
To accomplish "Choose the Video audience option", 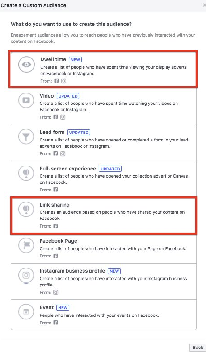I will [104, 106].
